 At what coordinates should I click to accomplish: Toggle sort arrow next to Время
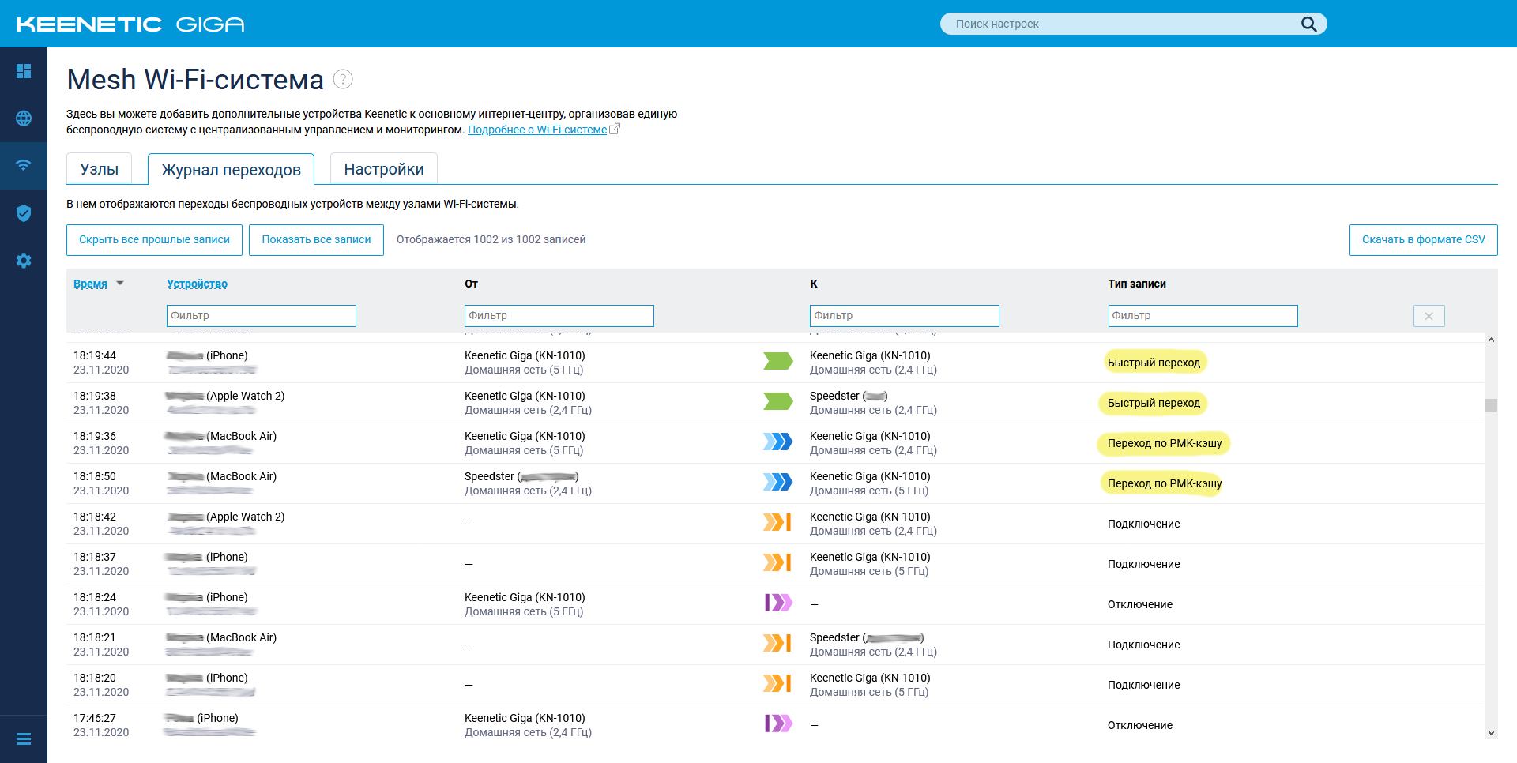point(120,283)
